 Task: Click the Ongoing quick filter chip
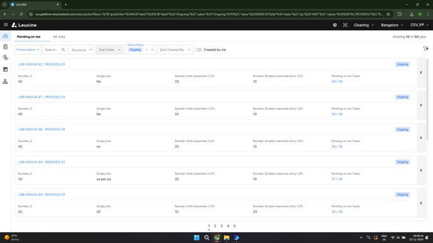click(135, 50)
